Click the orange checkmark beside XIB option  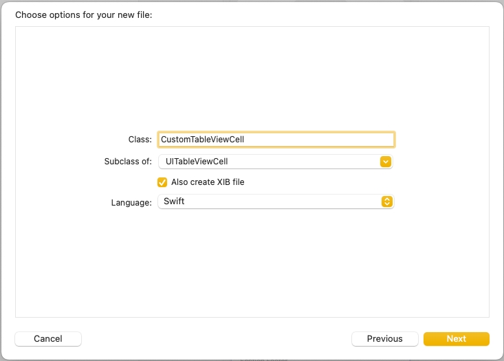[162, 182]
